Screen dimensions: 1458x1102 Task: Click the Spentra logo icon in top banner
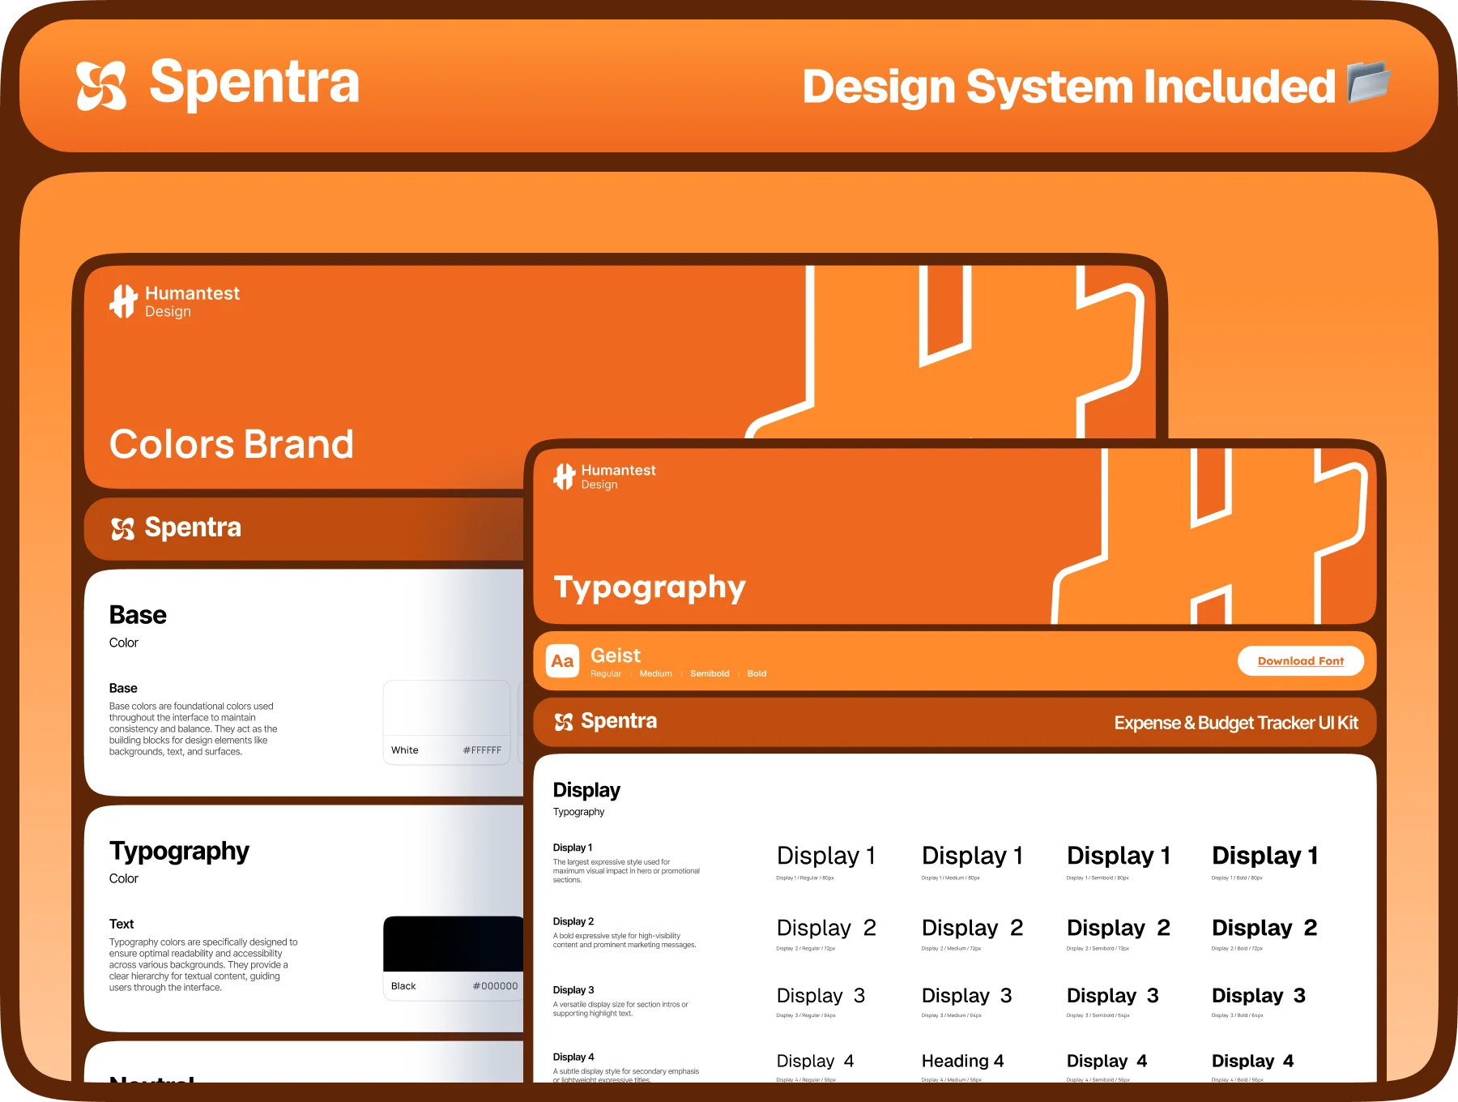101,85
